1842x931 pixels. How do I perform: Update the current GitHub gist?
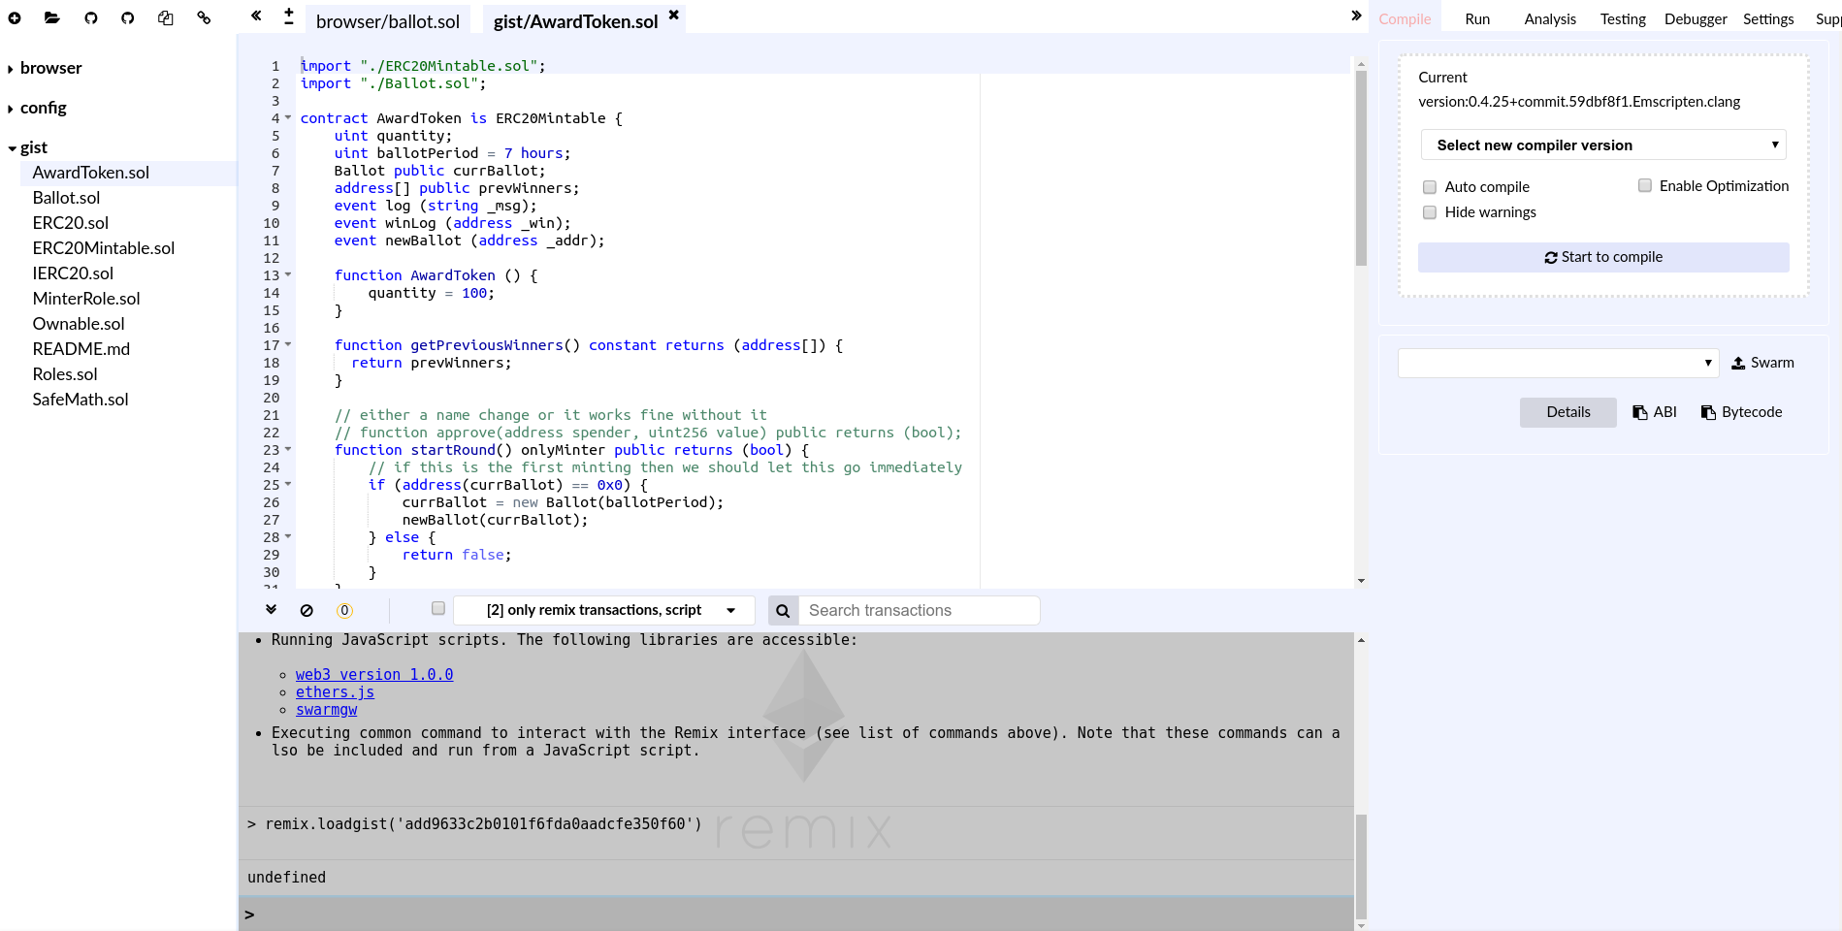tap(127, 17)
